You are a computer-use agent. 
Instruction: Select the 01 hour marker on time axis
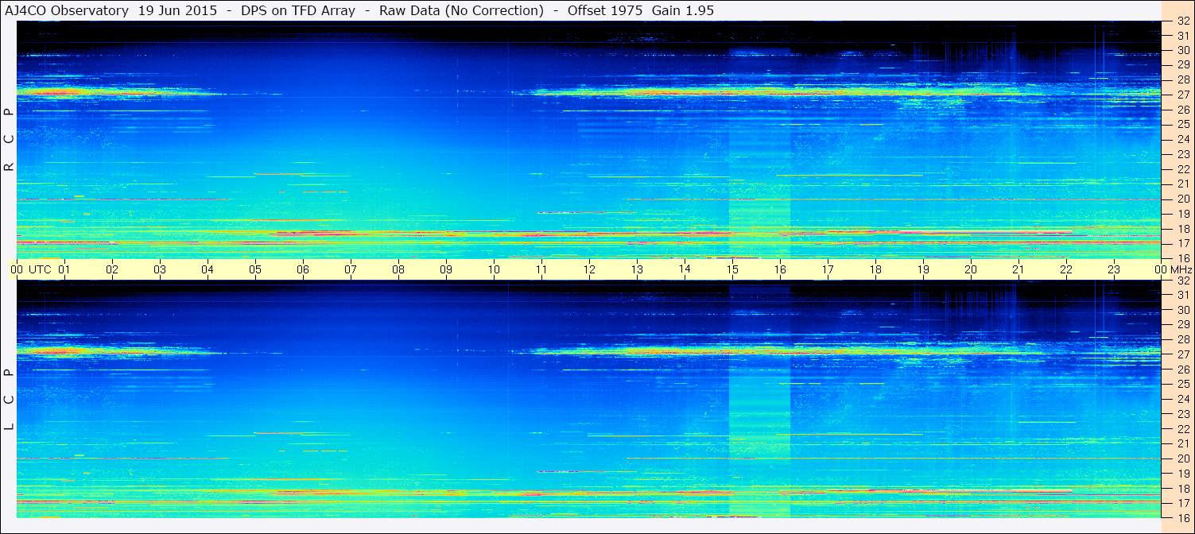(64, 269)
